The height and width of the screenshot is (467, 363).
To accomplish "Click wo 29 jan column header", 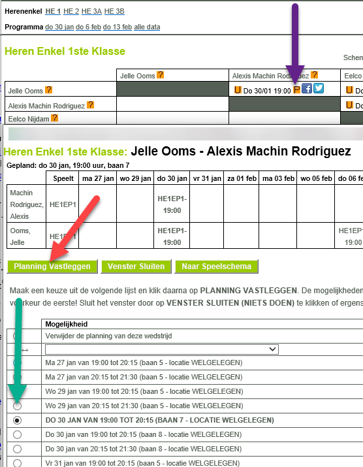I will 135,178.
